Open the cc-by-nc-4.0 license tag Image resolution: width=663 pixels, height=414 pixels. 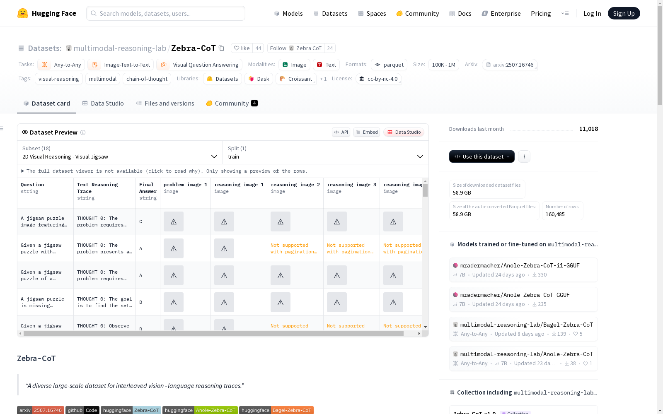[x=378, y=79]
